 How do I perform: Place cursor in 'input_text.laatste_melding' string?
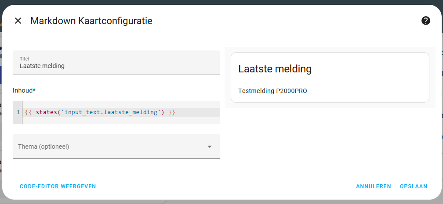(111, 112)
